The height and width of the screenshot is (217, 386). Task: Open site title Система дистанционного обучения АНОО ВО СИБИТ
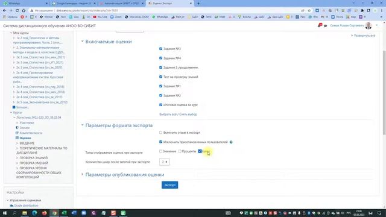[49, 25]
